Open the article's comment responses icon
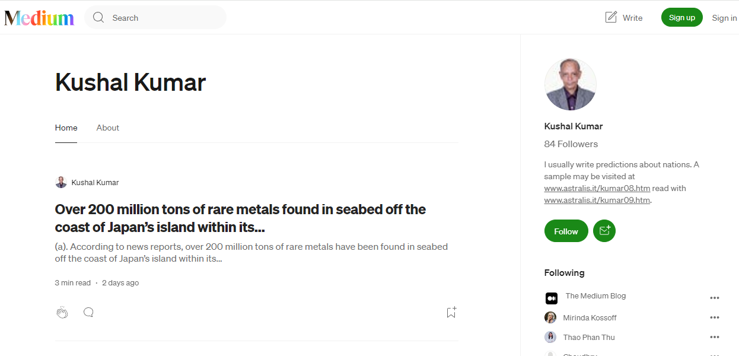 [88, 312]
